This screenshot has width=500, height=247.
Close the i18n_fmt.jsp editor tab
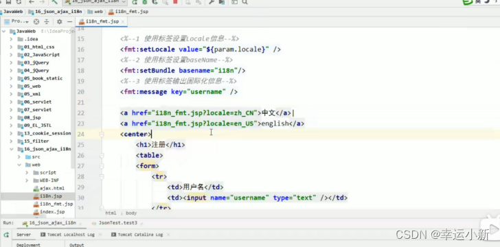point(123,22)
